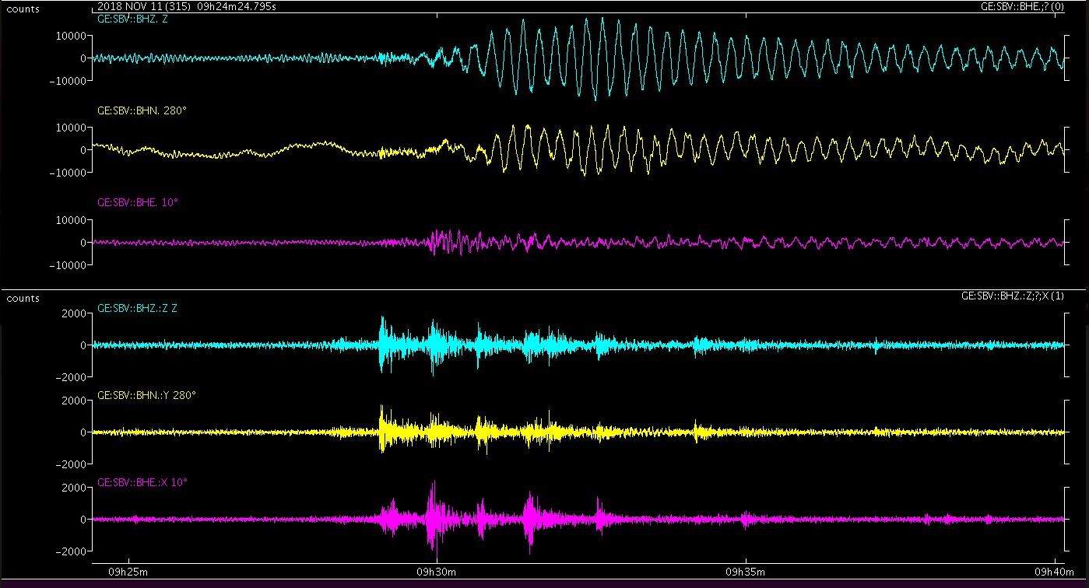Click the 10000 amplitude value on the BHZ axis
1089x588 pixels.
[x=70, y=34]
